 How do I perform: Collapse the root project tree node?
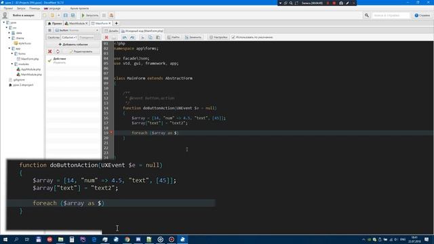click(x=4, y=22)
